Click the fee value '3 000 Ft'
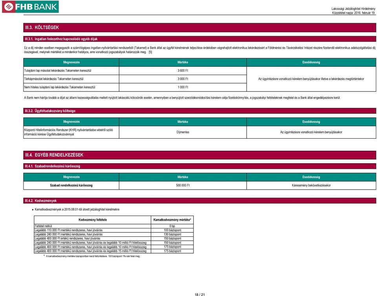This screenshot has width=377, height=296. [x=183, y=79]
